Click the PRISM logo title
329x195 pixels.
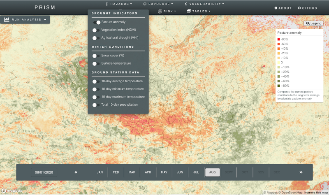(x=45, y=7)
